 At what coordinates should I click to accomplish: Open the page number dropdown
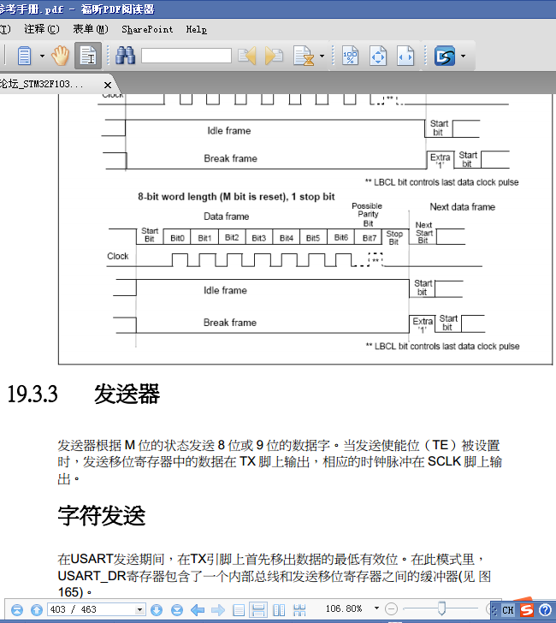pyautogui.click(x=140, y=609)
